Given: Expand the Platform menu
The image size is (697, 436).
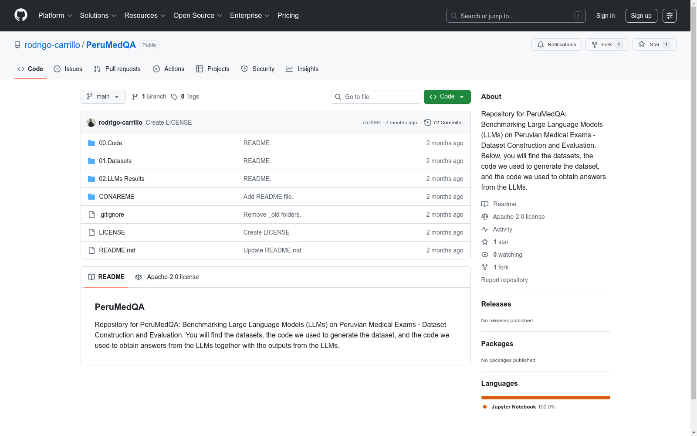Looking at the screenshot, I should [x=55, y=16].
